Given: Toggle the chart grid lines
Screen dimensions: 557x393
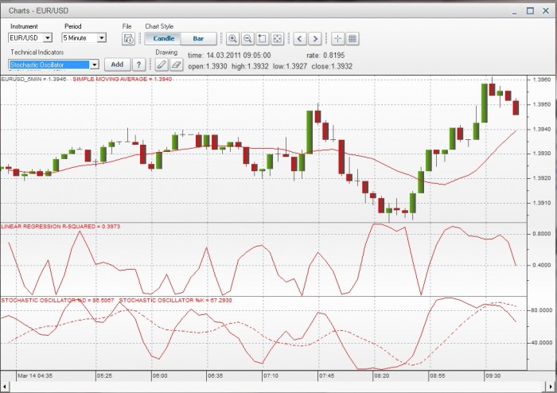Looking at the screenshot, I should 353,38.
